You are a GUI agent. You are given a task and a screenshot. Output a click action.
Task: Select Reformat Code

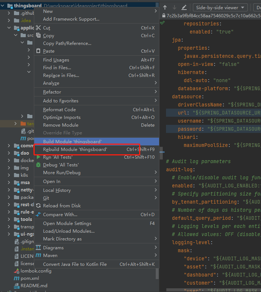tap(96, 109)
